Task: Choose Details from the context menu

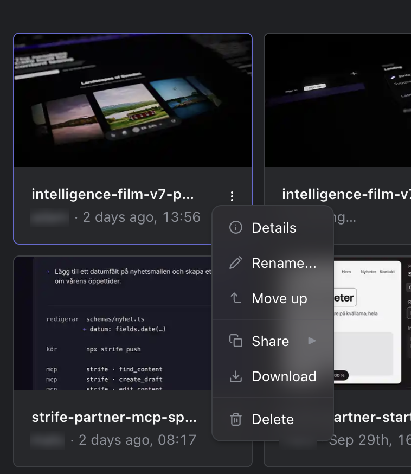Action: pyautogui.click(x=273, y=228)
